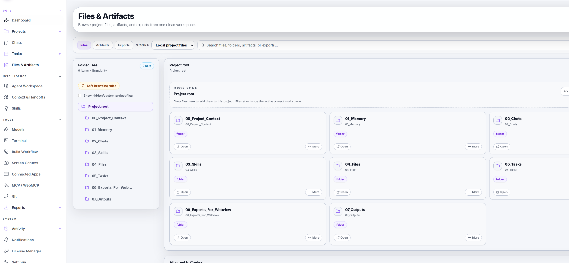
Task: Click the Files & Artifacts document icon
Action: tap(6, 65)
